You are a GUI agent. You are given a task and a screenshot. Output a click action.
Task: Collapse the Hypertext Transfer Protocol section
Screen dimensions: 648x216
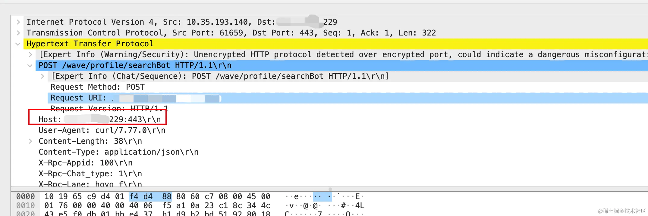click(x=18, y=44)
